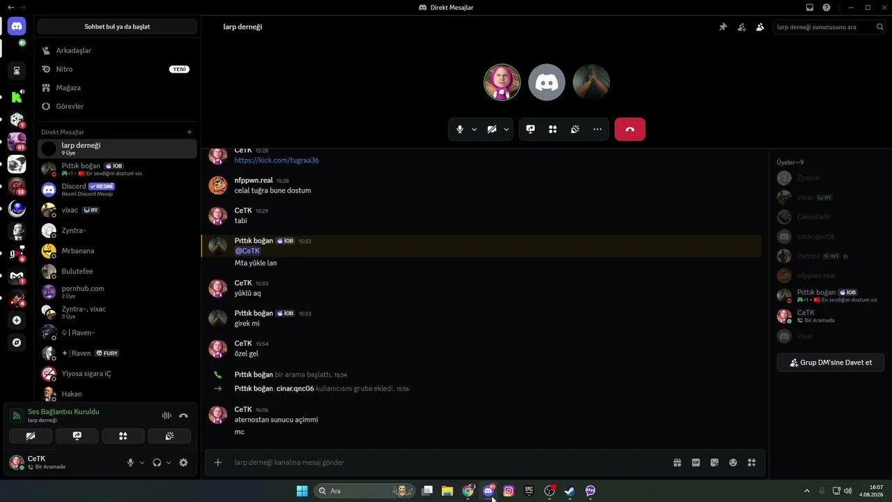Mute the microphone in the call controls

pyautogui.click(x=460, y=129)
